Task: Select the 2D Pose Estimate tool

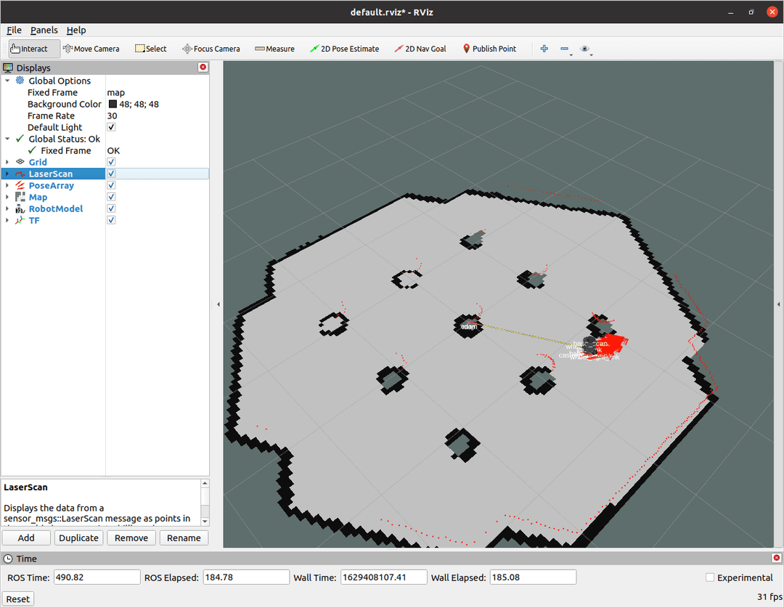Action: coord(344,49)
